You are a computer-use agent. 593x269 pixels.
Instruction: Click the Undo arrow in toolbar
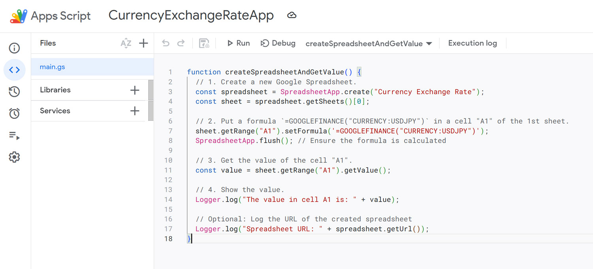(166, 43)
